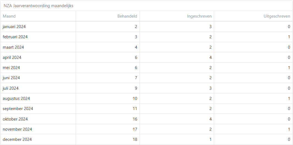Select the april 2024 row
The width and height of the screenshot is (293, 145).
point(12,58)
